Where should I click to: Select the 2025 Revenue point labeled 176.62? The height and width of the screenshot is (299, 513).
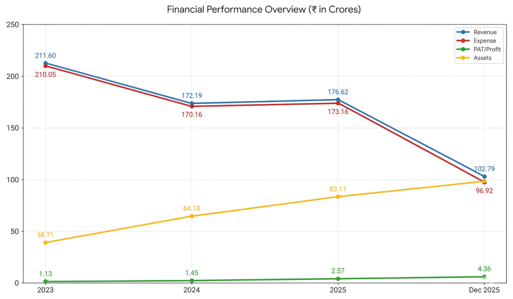(338, 100)
